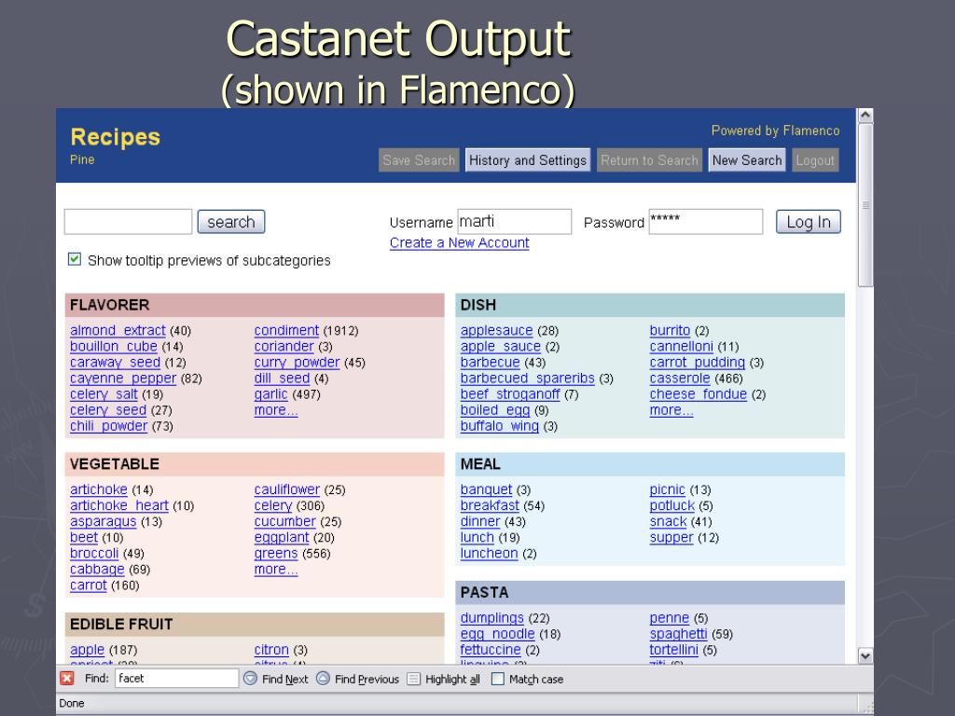This screenshot has width=955, height=716.
Task: Click the Log In button
Action: [x=809, y=222]
